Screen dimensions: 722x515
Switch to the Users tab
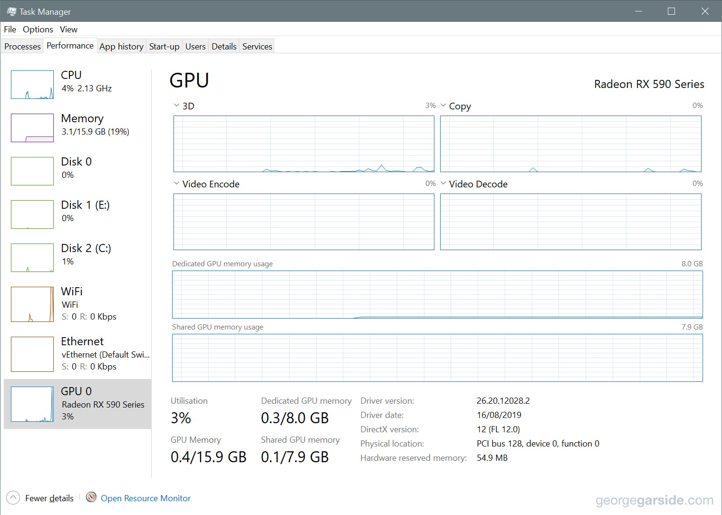(x=195, y=47)
